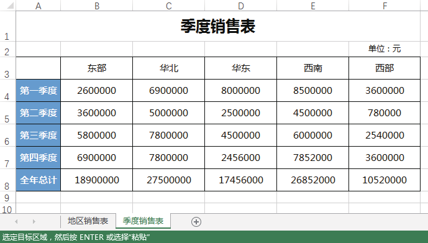
Task: Click cell containing 8500000
Action: tap(313, 91)
